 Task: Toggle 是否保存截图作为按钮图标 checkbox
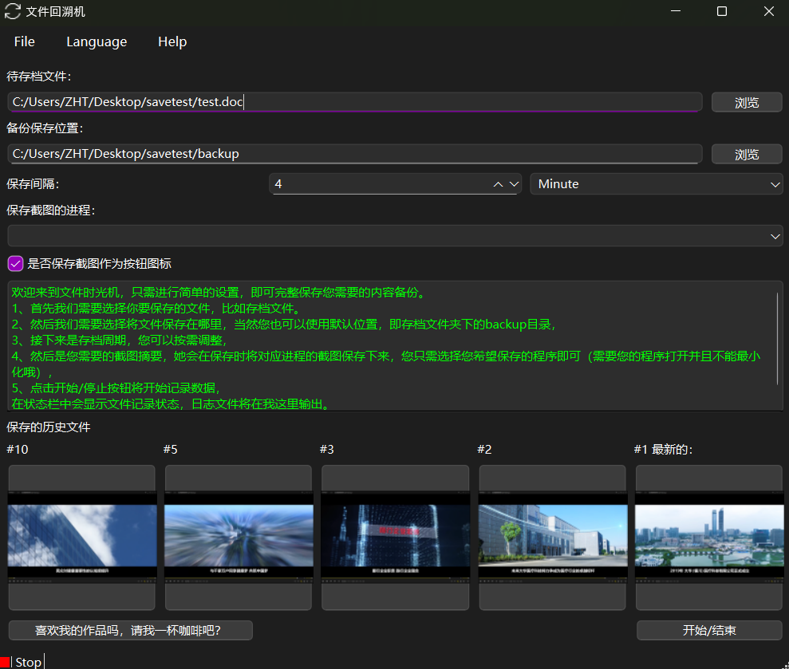tap(16, 264)
